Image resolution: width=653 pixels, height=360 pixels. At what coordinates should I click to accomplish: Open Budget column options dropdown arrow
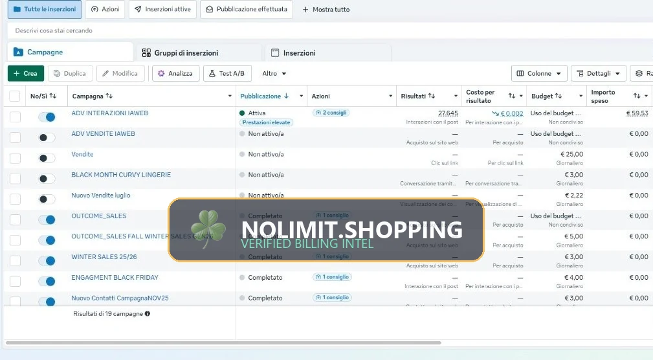point(581,96)
